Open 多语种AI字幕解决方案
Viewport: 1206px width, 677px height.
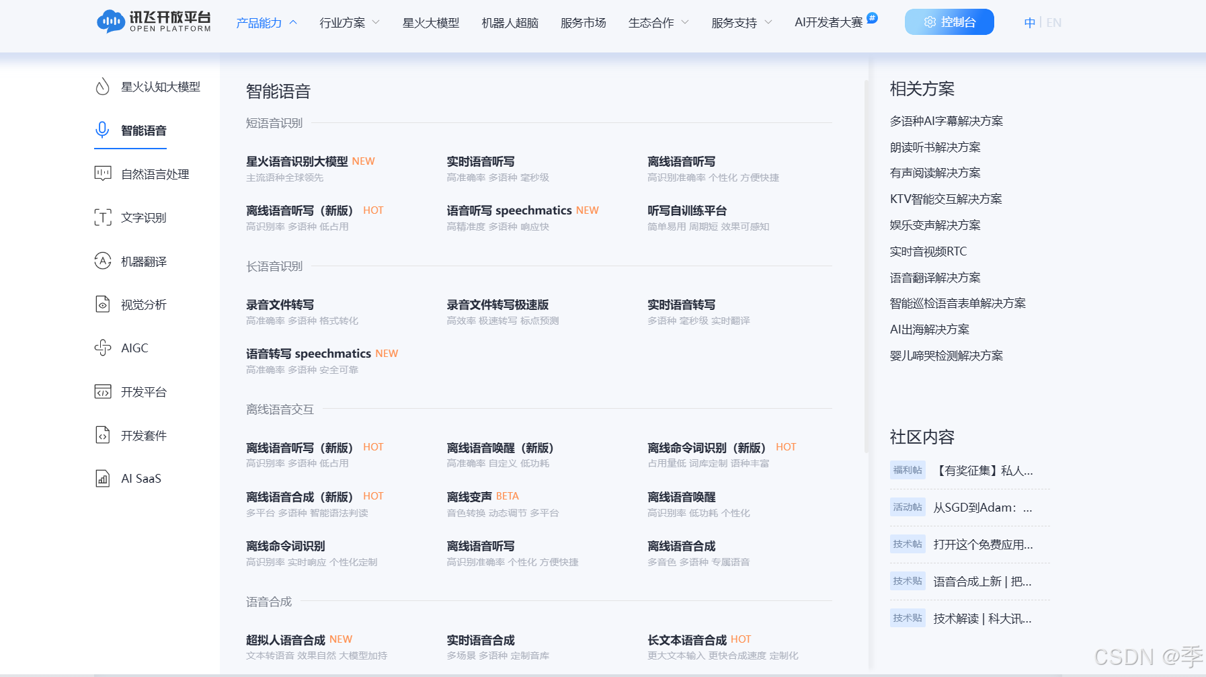[947, 121]
